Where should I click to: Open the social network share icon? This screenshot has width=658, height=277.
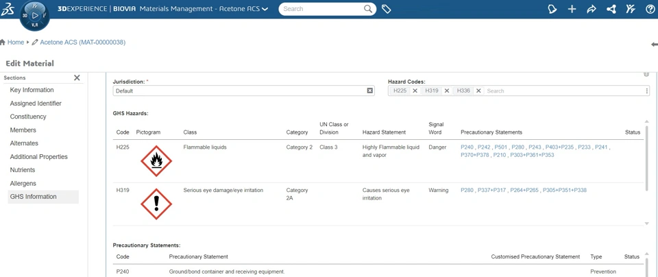point(611,9)
